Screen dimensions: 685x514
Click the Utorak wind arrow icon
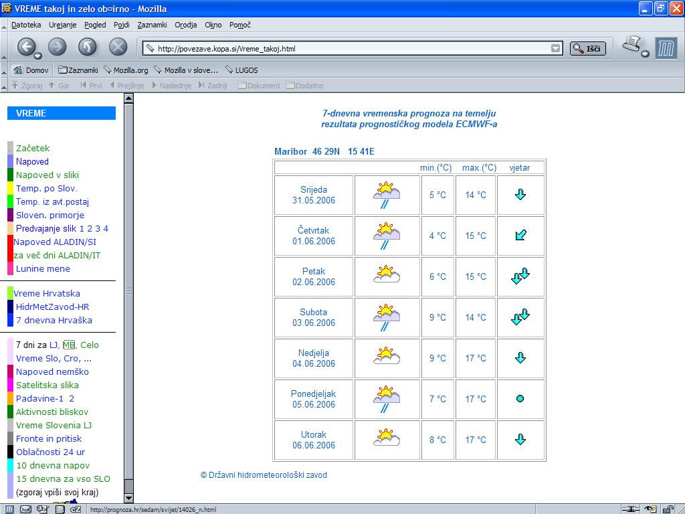click(520, 439)
